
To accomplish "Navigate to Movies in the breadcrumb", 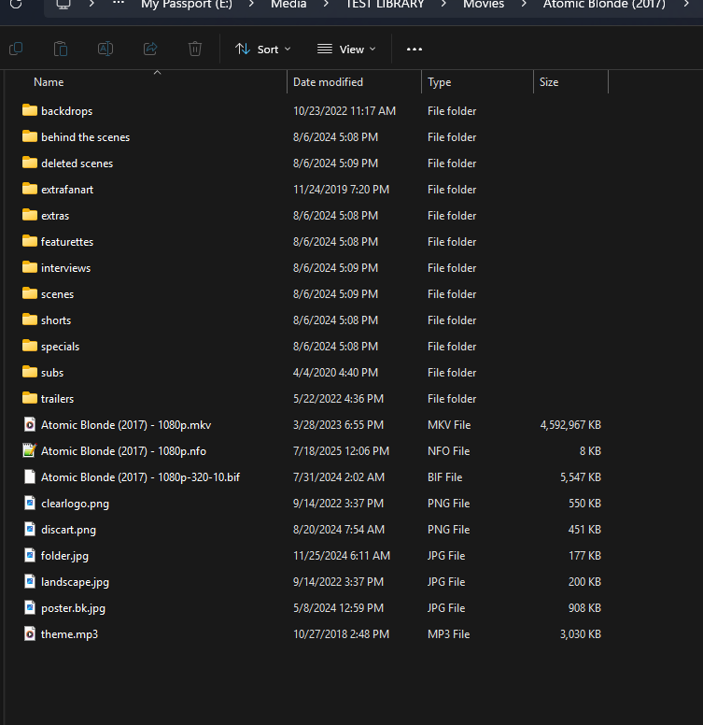I will tap(484, 5).
